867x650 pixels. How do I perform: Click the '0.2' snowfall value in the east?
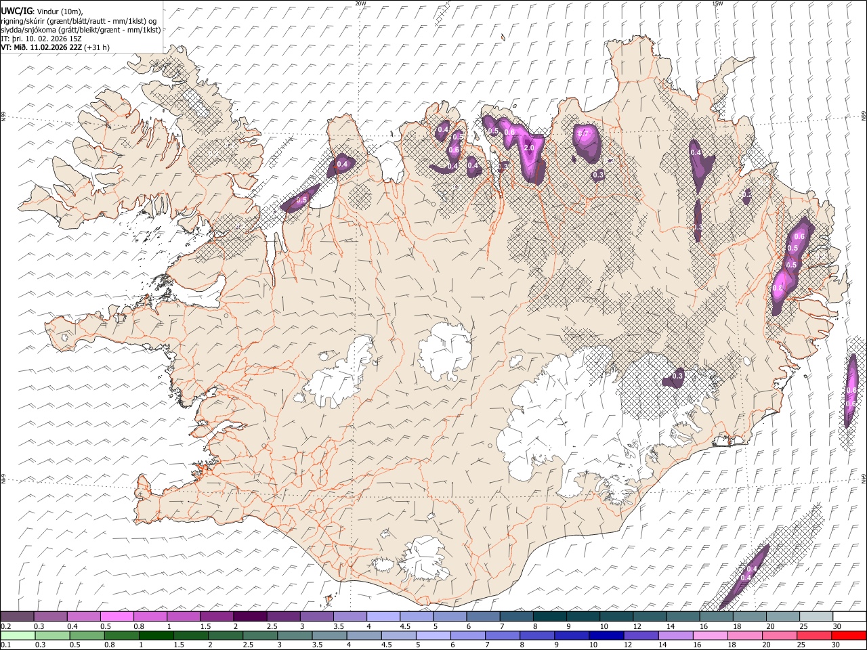[746, 194]
